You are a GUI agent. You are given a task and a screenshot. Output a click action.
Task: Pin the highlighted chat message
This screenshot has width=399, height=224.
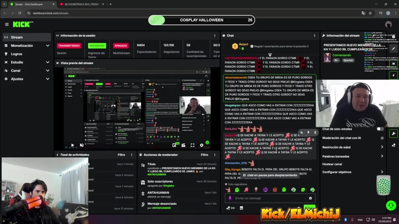[x=308, y=133]
